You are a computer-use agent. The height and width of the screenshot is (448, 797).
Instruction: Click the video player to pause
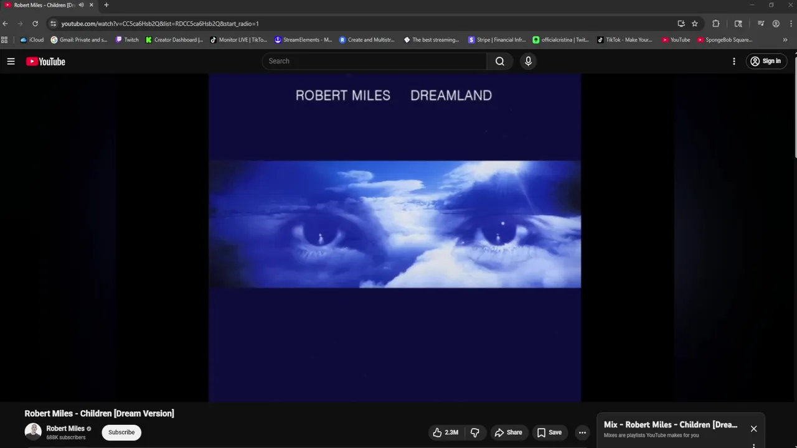point(395,238)
